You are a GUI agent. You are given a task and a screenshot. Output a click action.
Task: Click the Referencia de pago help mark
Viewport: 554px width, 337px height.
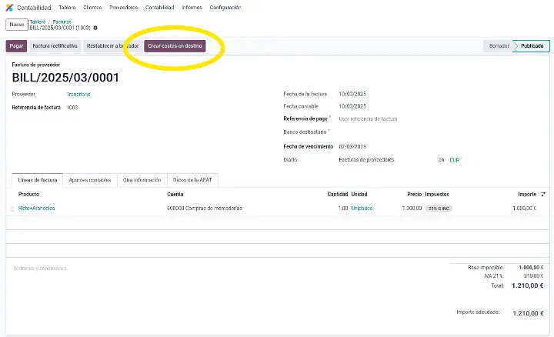tap(330, 117)
